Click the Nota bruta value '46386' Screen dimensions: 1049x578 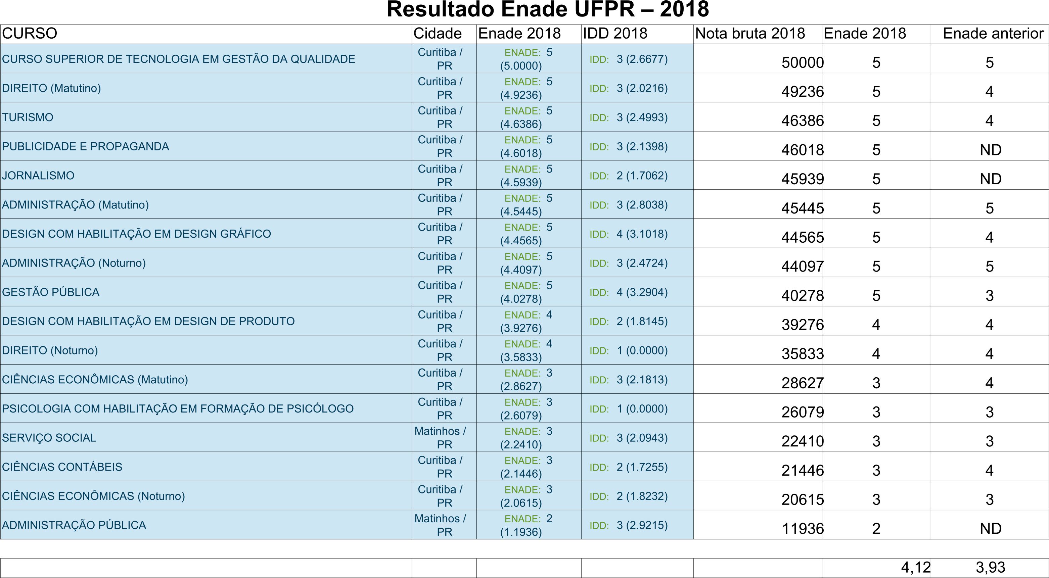click(803, 121)
